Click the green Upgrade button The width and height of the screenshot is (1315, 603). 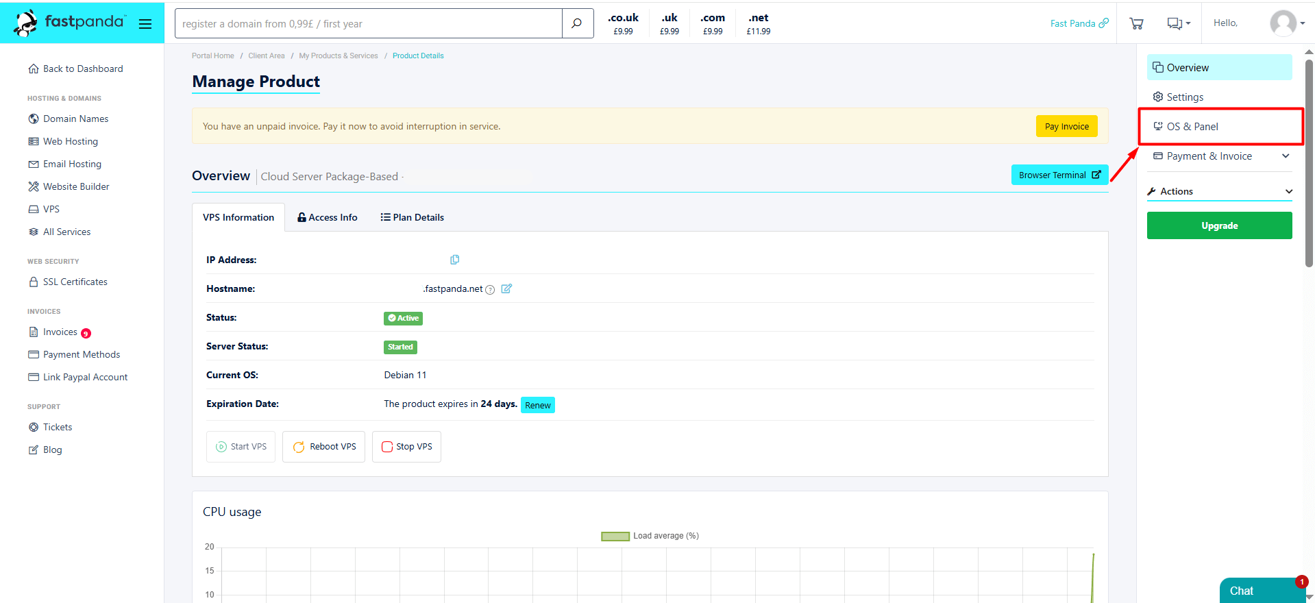point(1219,225)
